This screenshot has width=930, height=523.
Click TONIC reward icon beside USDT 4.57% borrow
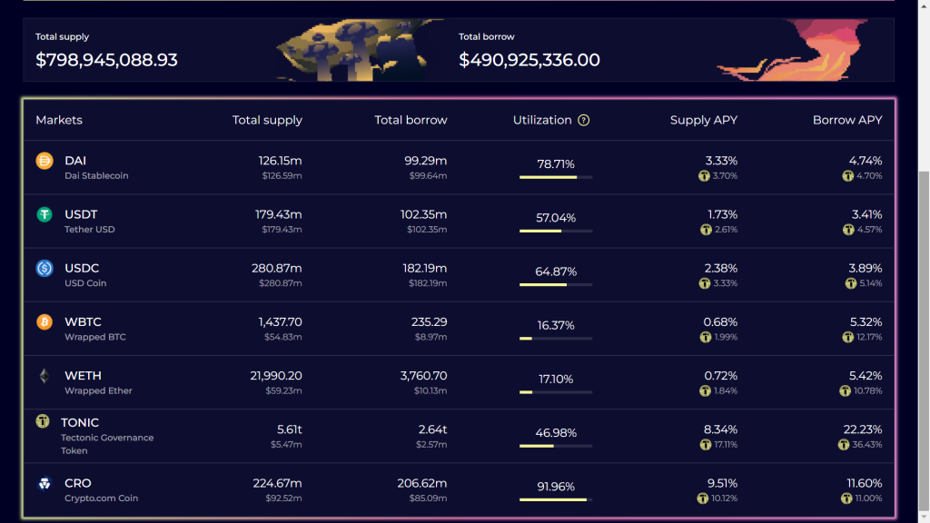(849, 230)
